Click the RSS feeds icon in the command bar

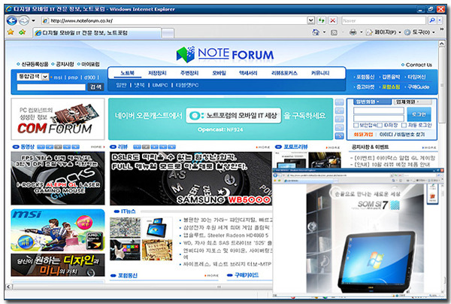tap(334, 32)
